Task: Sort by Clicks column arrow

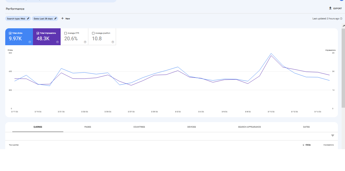Action: (x=303, y=145)
